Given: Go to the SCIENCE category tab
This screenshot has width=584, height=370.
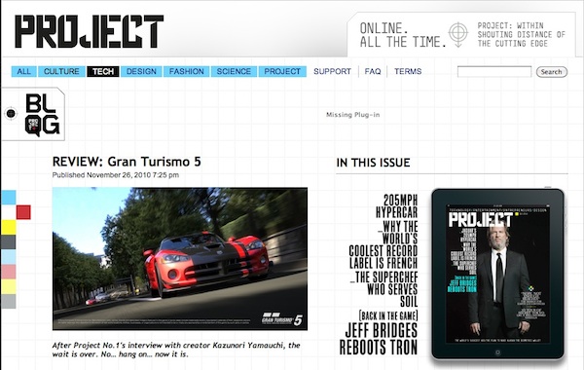Looking at the screenshot, I should (x=234, y=71).
